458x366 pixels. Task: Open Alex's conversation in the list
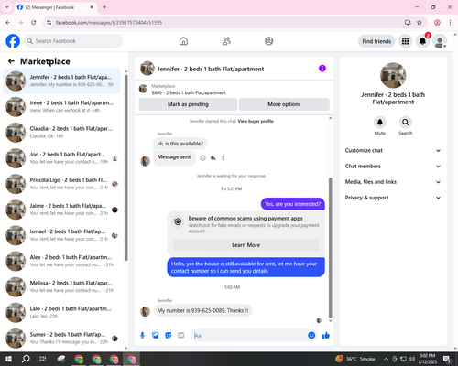61,261
